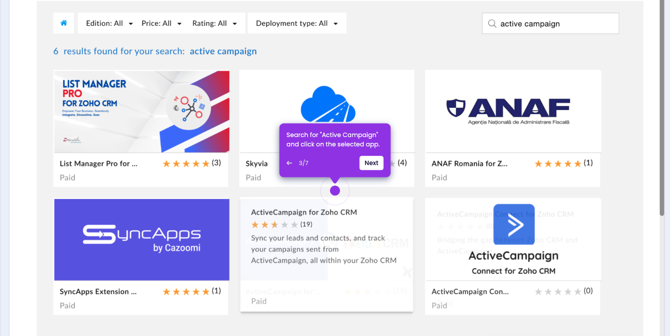Click the ActiveCampaign Con... title
Screen dimensions: 670x336
coord(470,291)
